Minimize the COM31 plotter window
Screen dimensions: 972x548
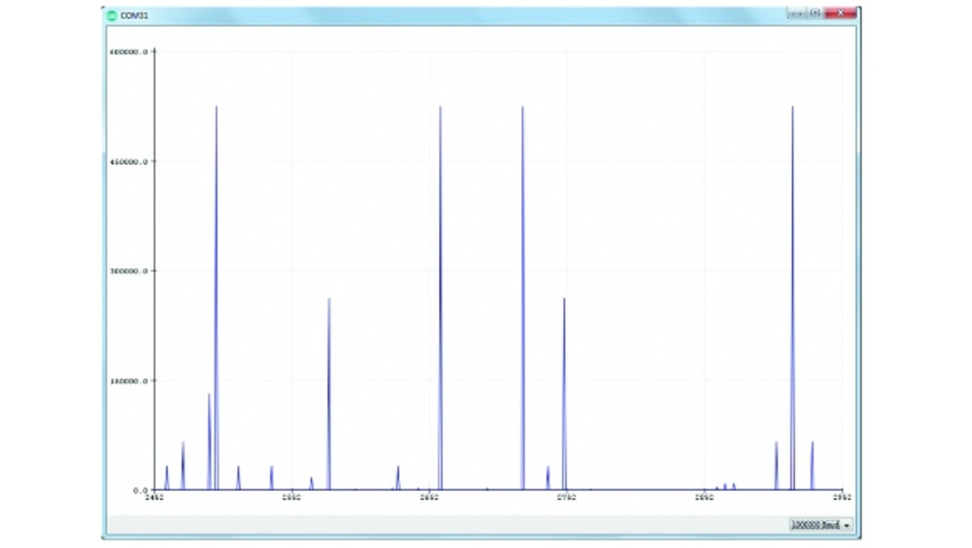point(794,14)
